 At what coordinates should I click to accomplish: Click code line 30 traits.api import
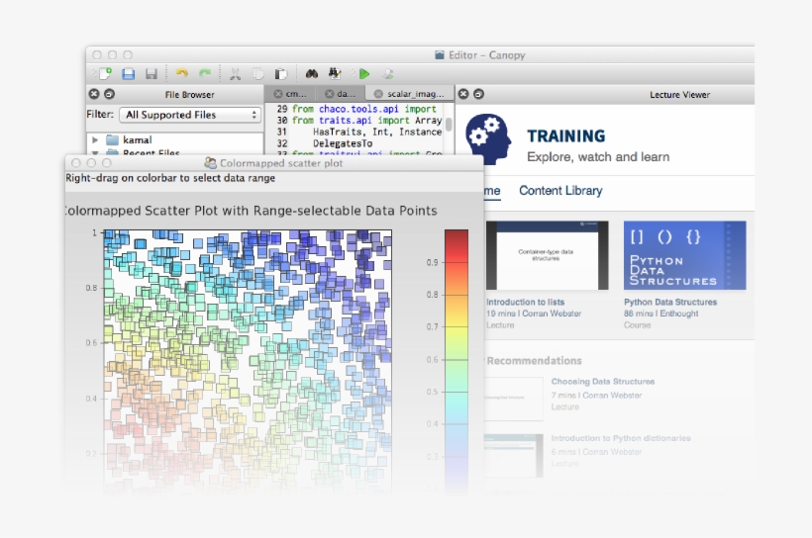tap(366, 120)
